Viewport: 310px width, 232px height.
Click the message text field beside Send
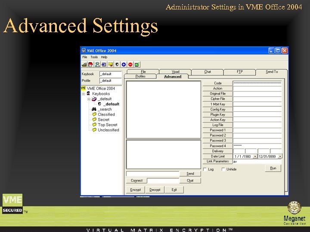click(152, 174)
